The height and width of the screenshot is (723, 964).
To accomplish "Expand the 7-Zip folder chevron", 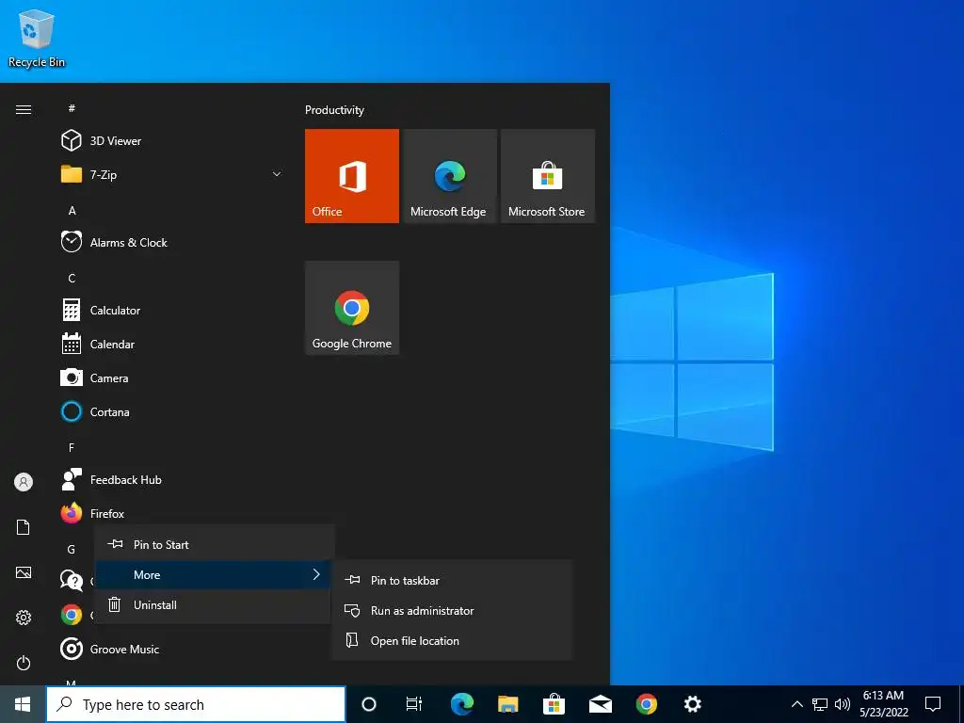I will 277,174.
